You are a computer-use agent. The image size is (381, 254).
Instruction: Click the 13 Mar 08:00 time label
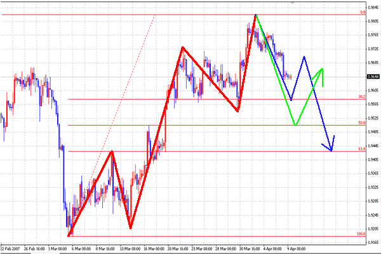tap(130, 249)
